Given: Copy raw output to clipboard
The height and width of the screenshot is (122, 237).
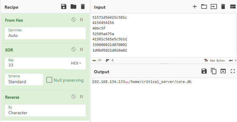Looking at the screenshot, I should click(213, 71).
